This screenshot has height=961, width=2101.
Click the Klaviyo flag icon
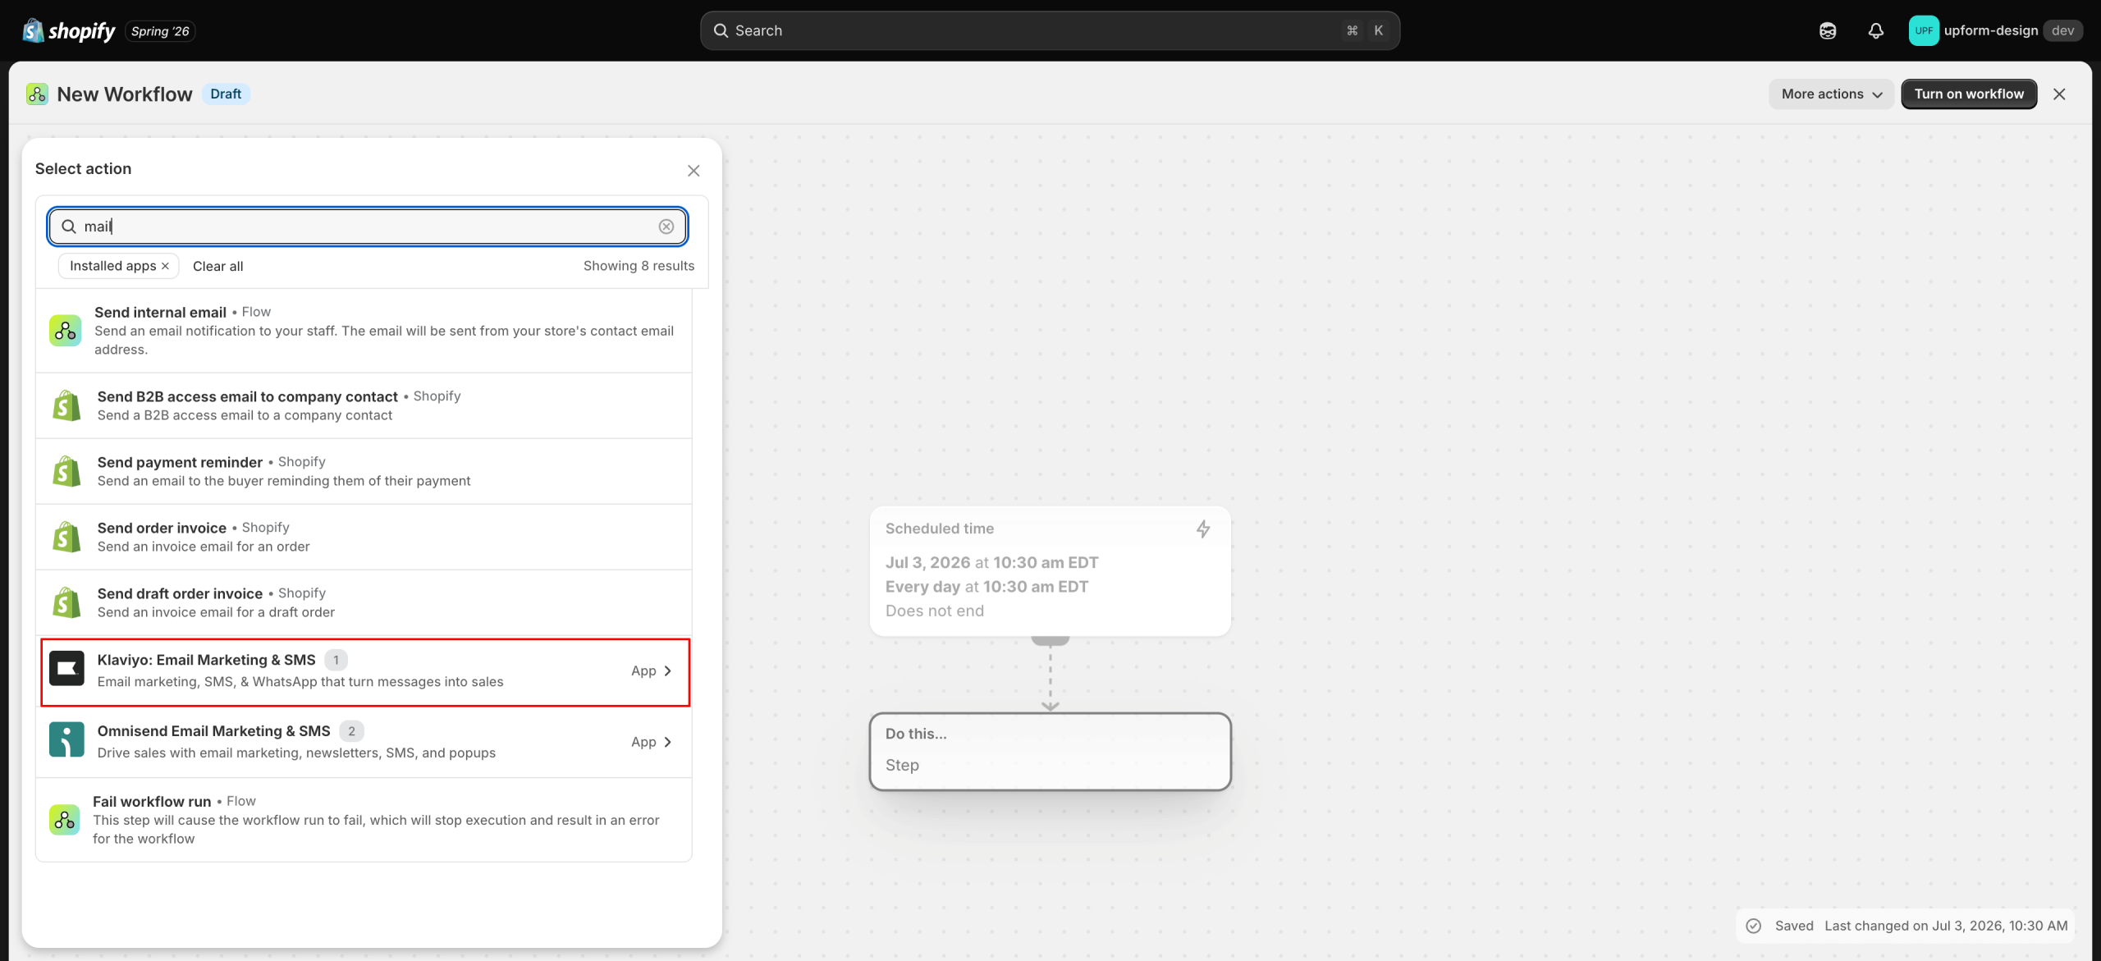[66, 669]
